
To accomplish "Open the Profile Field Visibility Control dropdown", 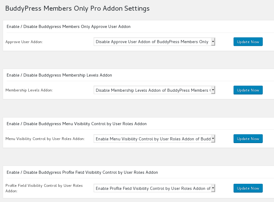I will tap(152, 188).
